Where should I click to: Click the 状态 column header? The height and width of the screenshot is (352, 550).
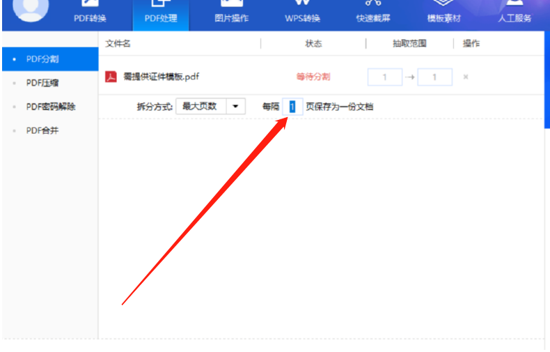point(313,43)
